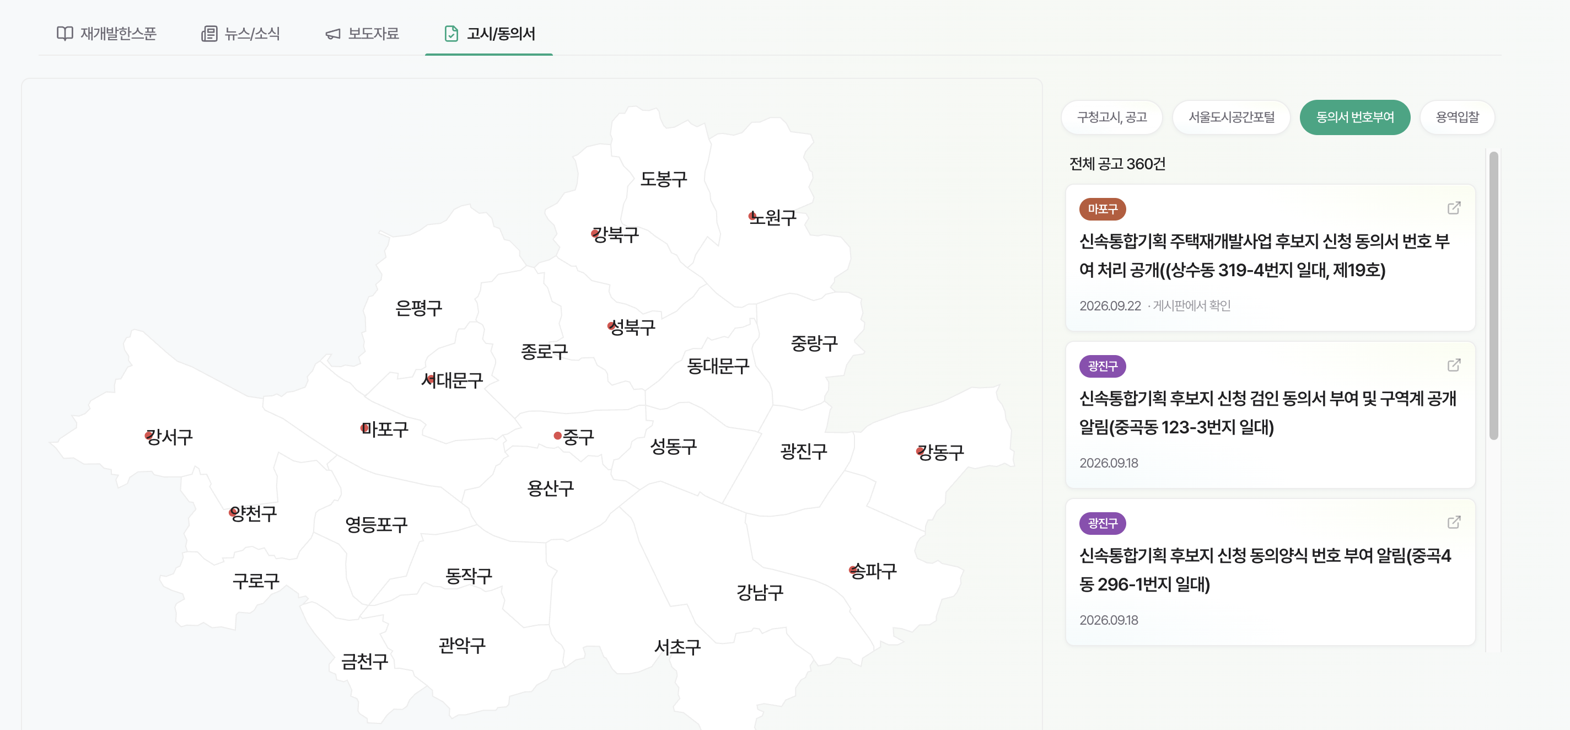Select 은평구 on the map
The width and height of the screenshot is (1570, 730).
(419, 308)
